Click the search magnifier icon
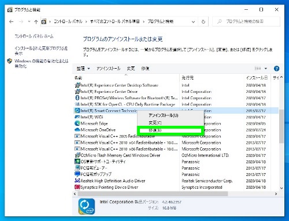 coord(220,21)
